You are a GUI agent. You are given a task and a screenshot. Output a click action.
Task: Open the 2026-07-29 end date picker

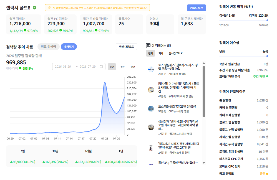point(88,67)
